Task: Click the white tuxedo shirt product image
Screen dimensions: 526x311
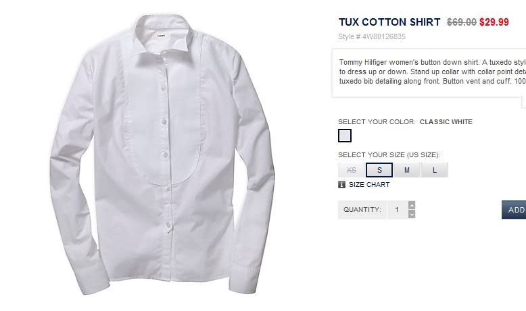Action: [x=162, y=154]
